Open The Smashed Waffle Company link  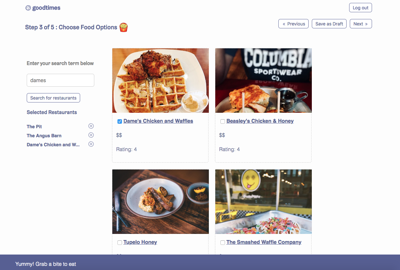coord(264,242)
